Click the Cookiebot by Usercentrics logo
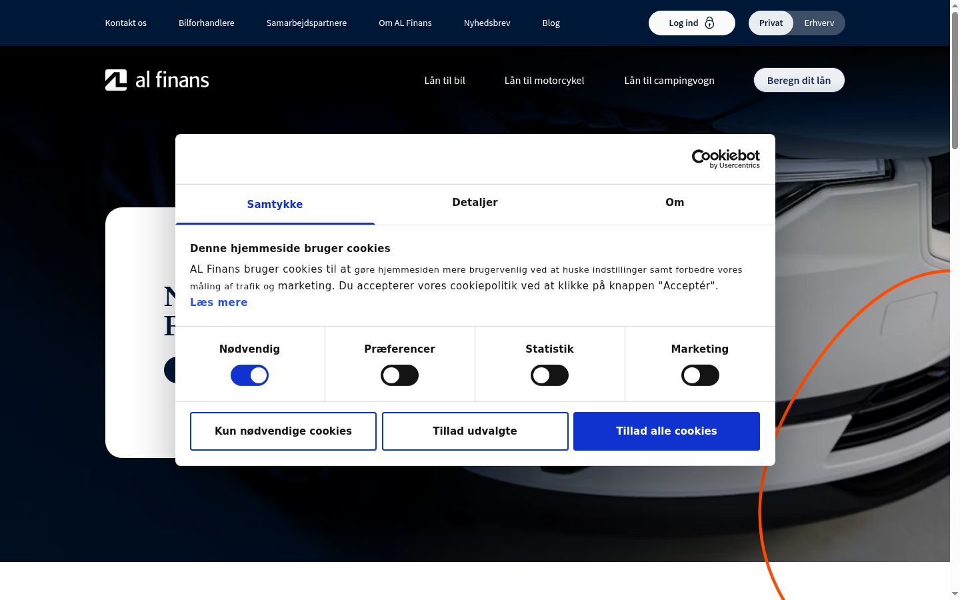The height and width of the screenshot is (600, 960). coord(726,159)
